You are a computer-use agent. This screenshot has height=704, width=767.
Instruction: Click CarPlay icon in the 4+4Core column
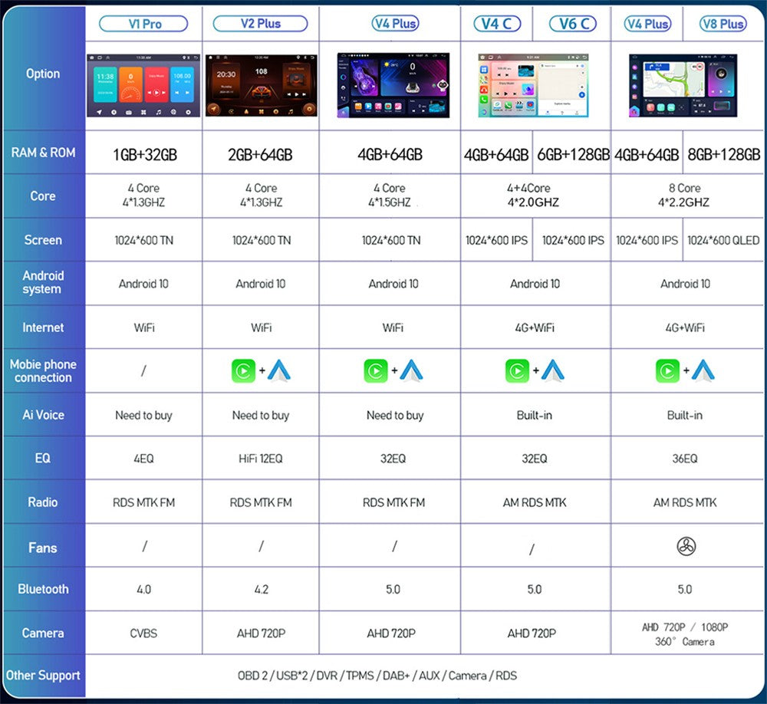coord(517,371)
